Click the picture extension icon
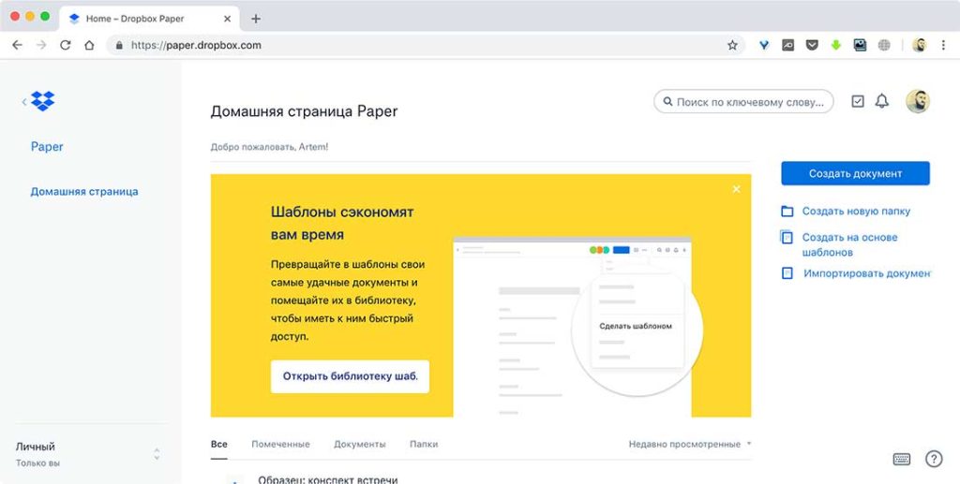Image resolution: width=960 pixels, height=484 pixels. point(861,45)
